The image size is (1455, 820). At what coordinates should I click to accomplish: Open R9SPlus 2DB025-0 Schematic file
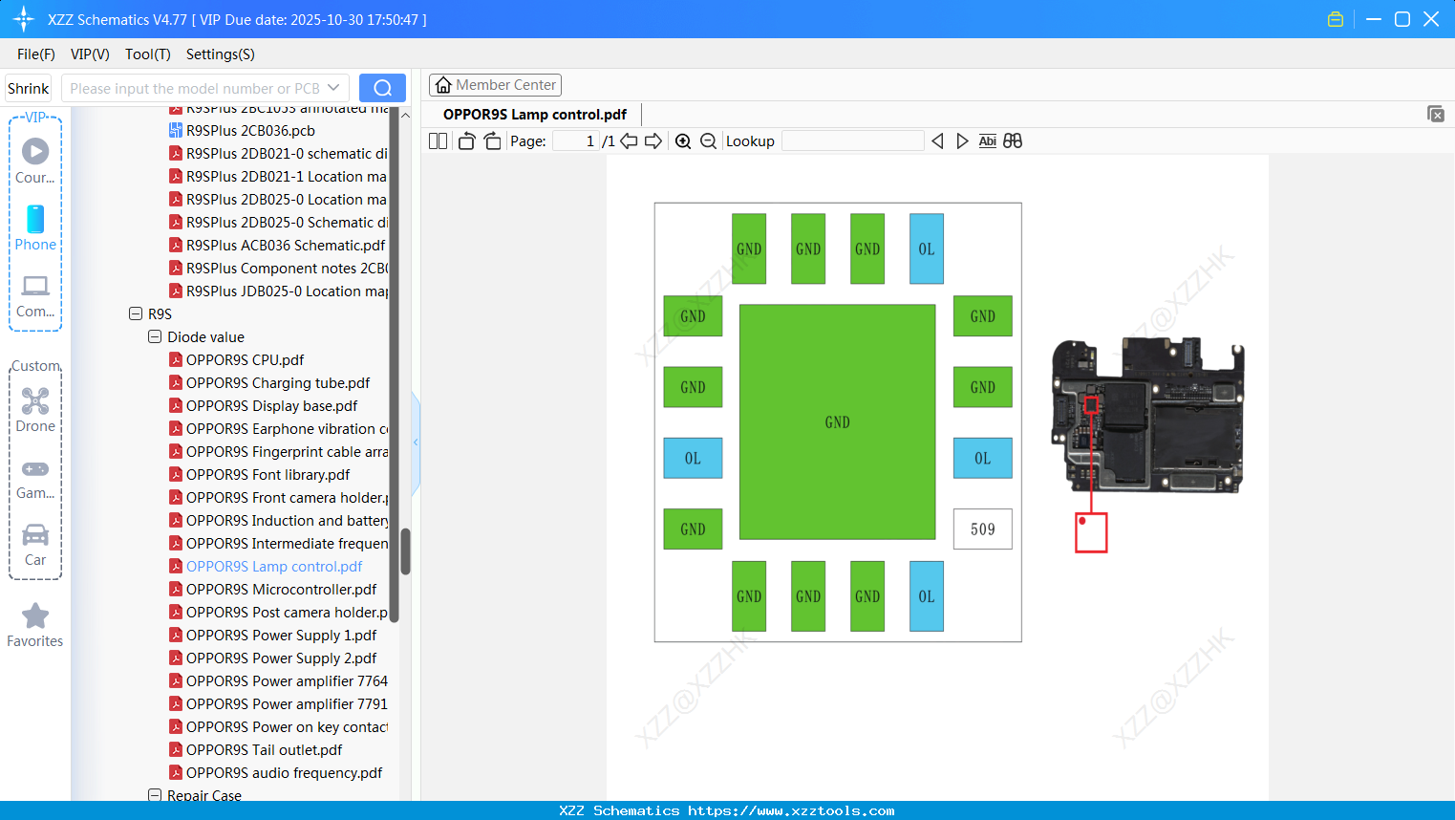[x=278, y=223]
